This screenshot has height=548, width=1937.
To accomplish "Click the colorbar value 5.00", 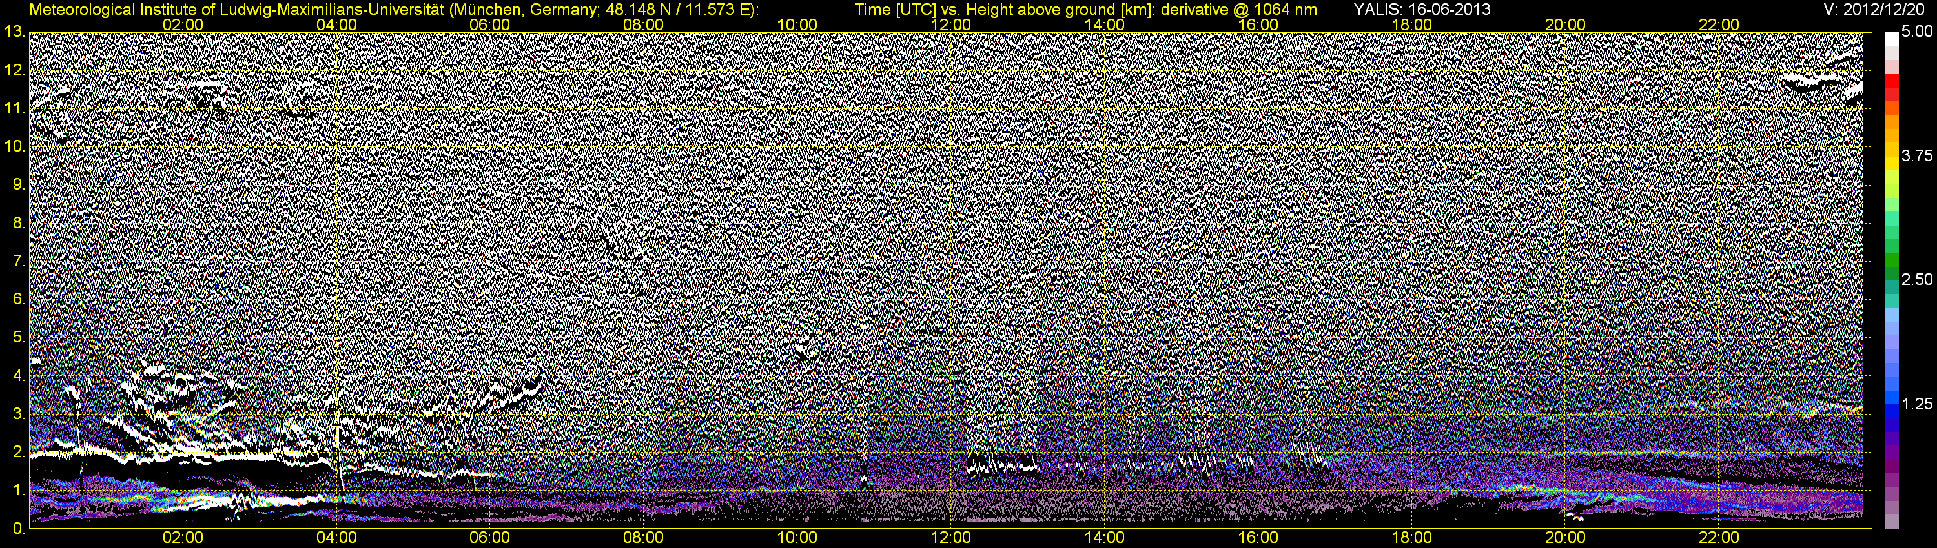I will click(1917, 32).
